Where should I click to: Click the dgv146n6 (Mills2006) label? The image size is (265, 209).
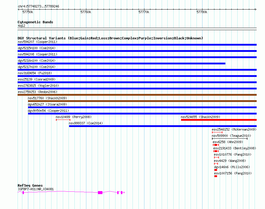pyautogui.click(x=232, y=167)
